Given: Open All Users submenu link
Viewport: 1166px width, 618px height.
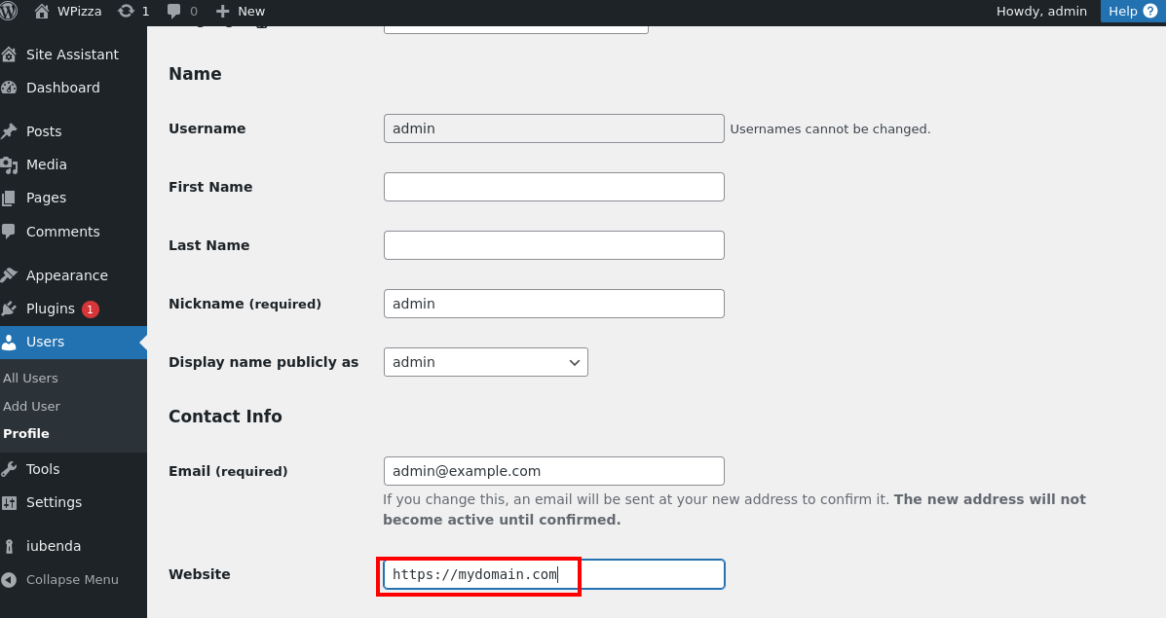Looking at the screenshot, I should pyautogui.click(x=30, y=378).
